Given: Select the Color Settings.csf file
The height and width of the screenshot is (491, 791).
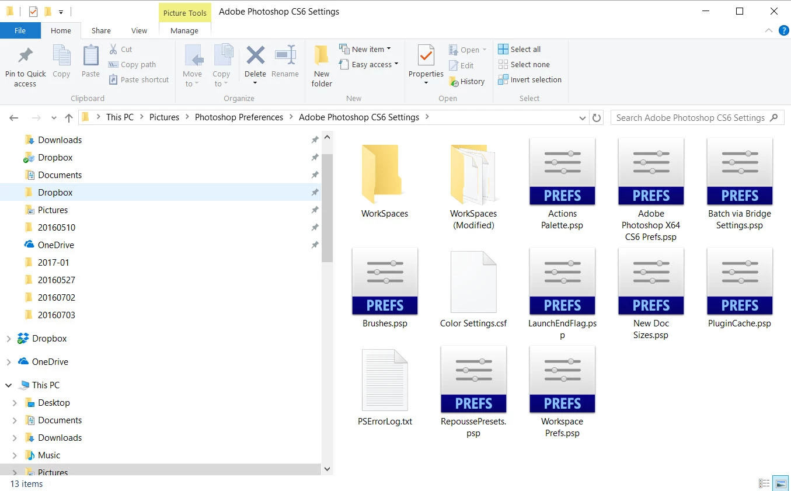Looking at the screenshot, I should click(473, 288).
